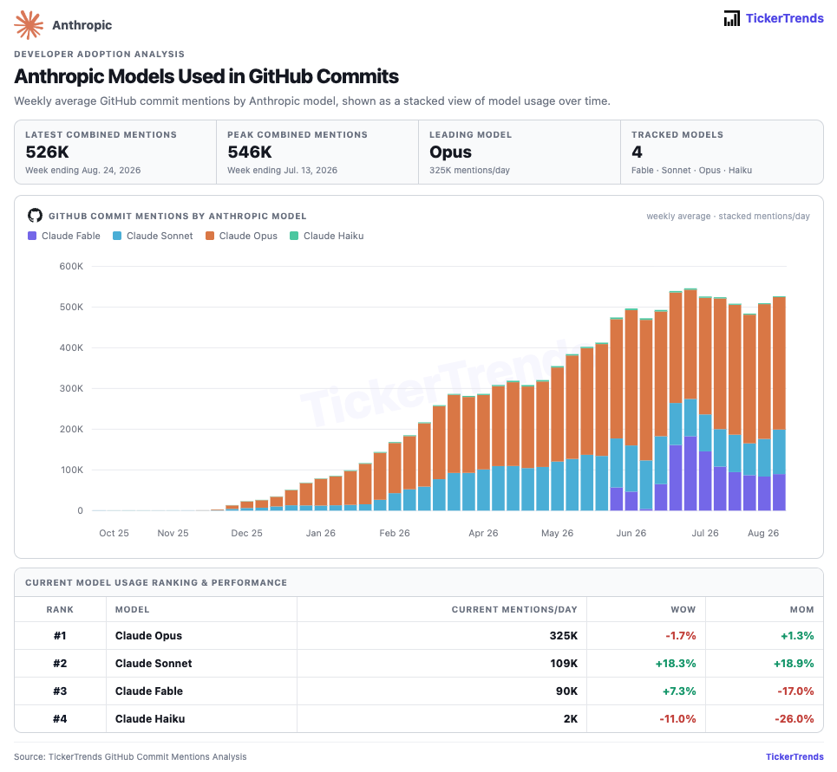
Task: Click the Claude Fable table row name
Action: [x=149, y=691]
